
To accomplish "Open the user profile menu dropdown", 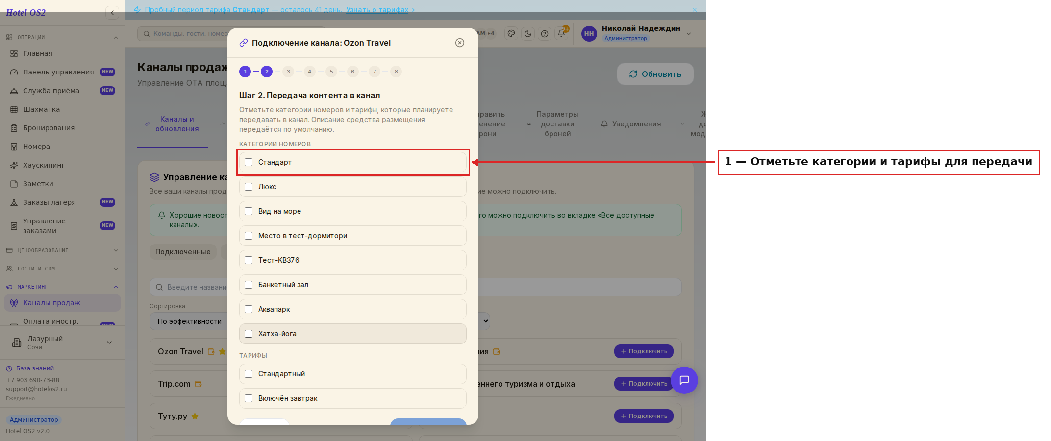I will coord(688,34).
